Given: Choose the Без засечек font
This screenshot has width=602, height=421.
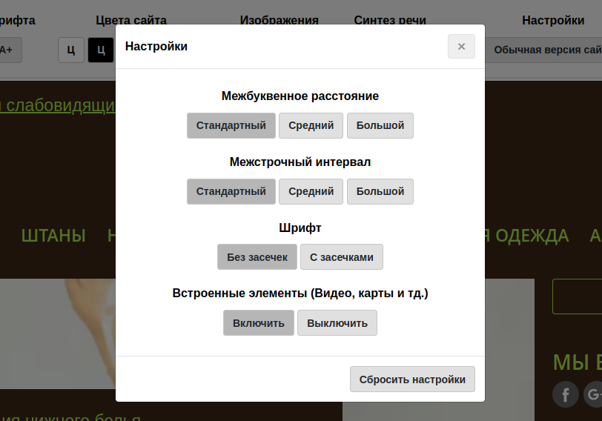Looking at the screenshot, I should click(x=257, y=257).
